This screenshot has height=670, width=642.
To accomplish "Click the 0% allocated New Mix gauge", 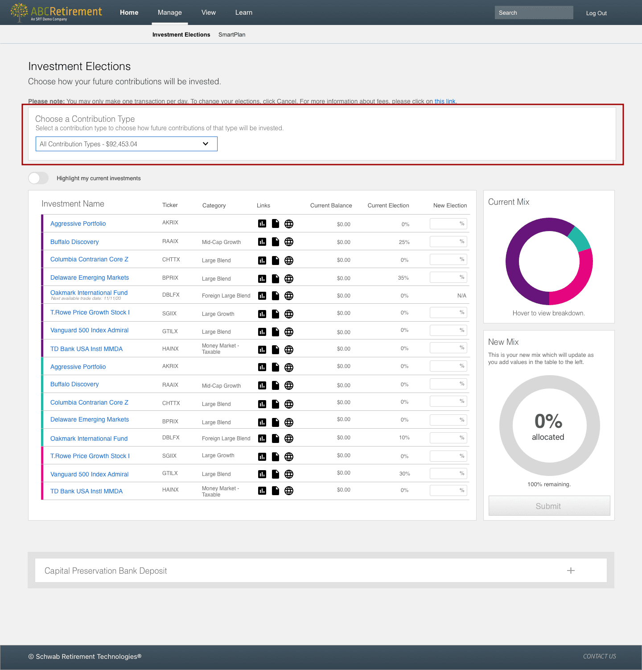I will pyautogui.click(x=549, y=426).
